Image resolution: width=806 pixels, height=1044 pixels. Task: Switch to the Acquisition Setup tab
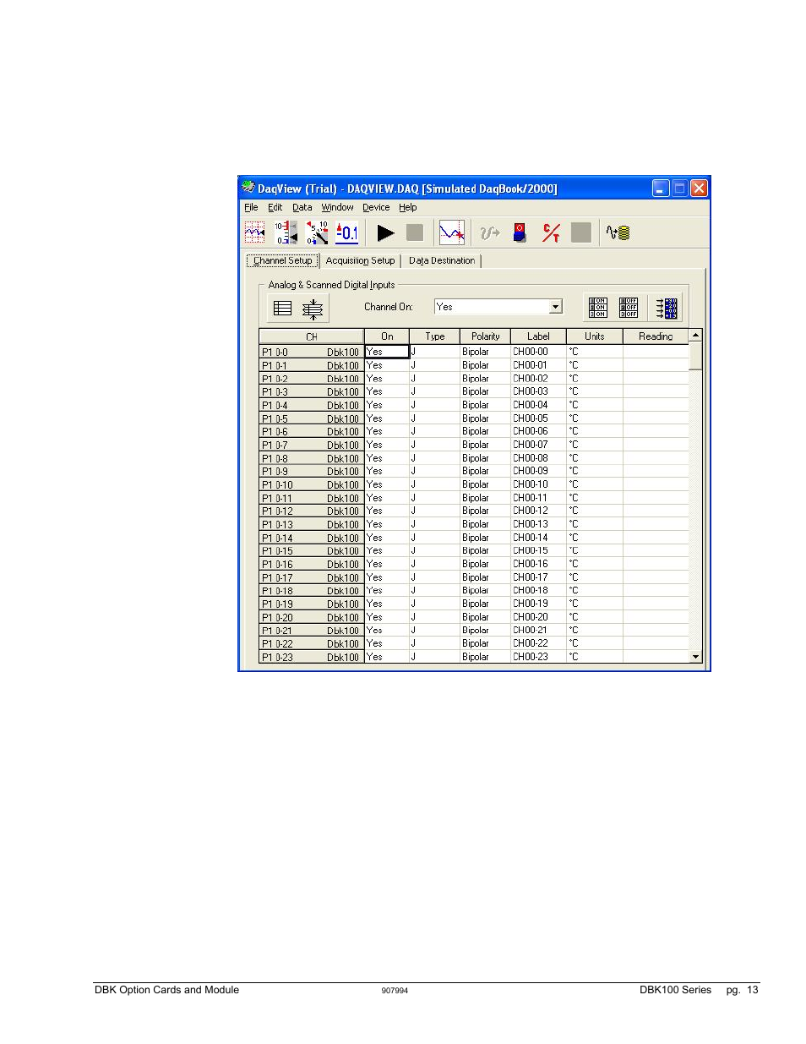360,260
